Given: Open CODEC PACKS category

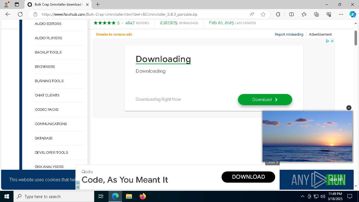Looking at the screenshot, I should click(x=47, y=110).
